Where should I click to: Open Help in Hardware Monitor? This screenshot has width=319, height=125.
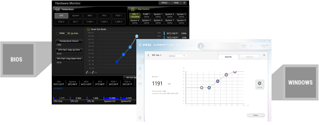(x=176, y=3)
